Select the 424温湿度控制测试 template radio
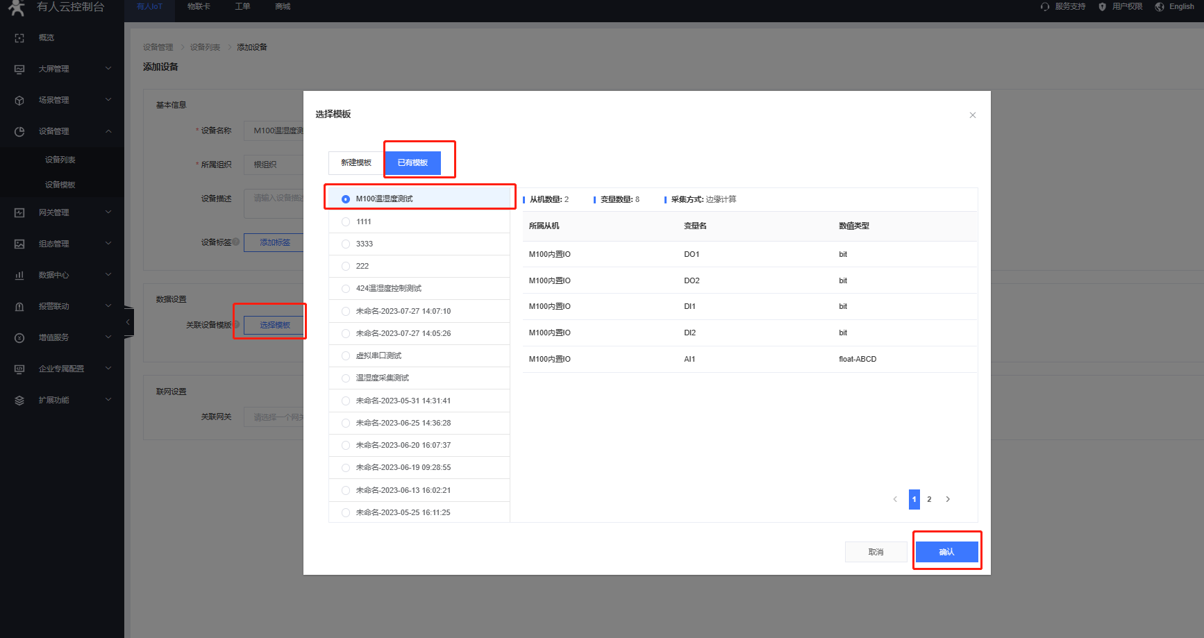The image size is (1204, 638). [346, 289]
